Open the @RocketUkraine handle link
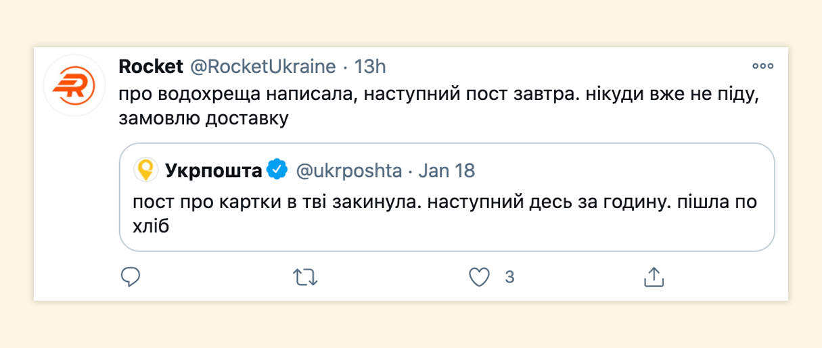The width and height of the screenshot is (822, 348). pyautogui.click(x=262, y=66)
